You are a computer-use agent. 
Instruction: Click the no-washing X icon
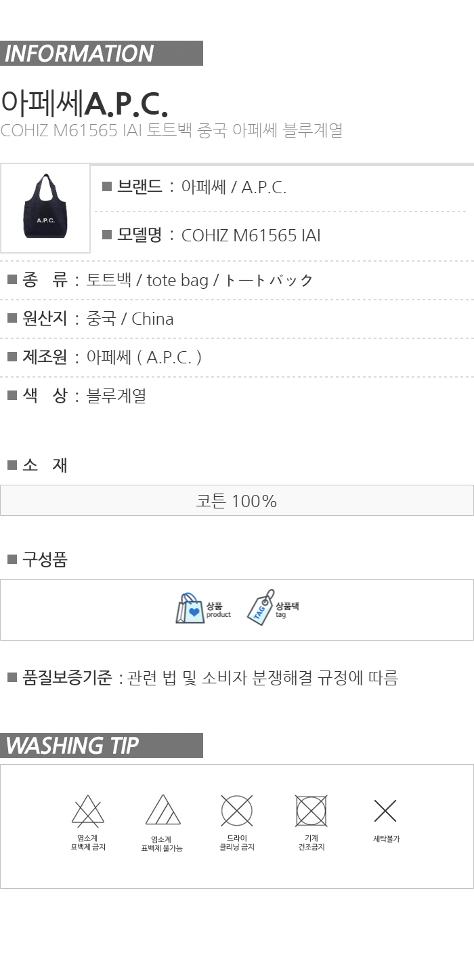[385, 811]
